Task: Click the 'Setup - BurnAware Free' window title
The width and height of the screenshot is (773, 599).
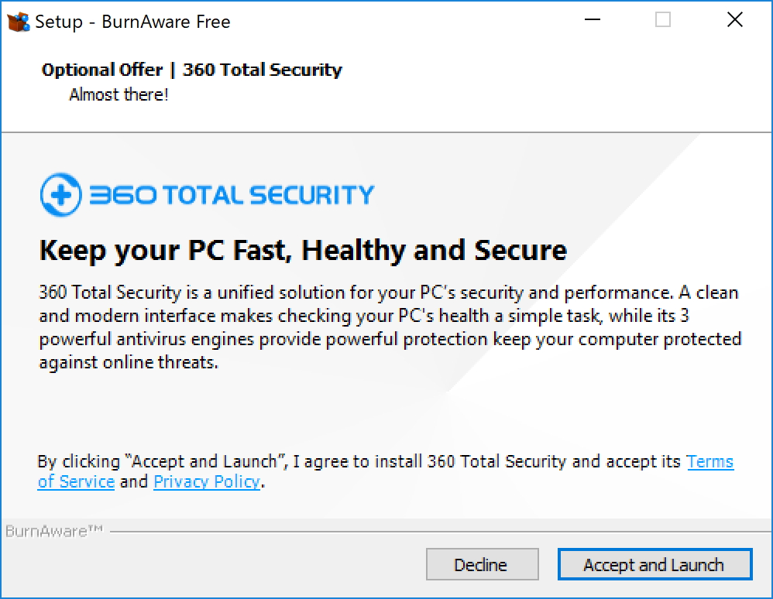Action: [x=132, y=22]
